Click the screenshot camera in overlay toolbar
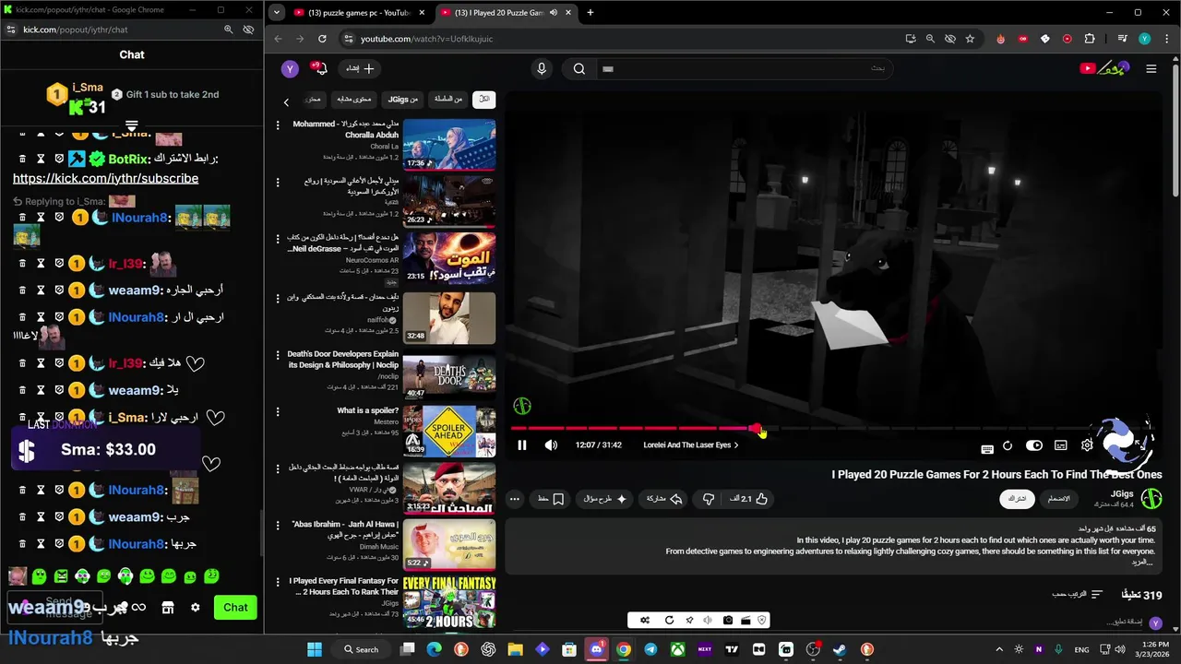 pos(728,621)
